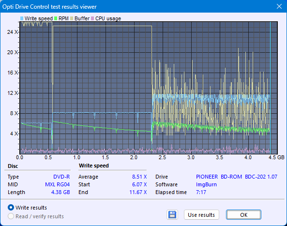Image resolution: width=287 pixels, height=226 pixels.
Task: Click the 4.38 GB length value
Action: coord(60,192)
